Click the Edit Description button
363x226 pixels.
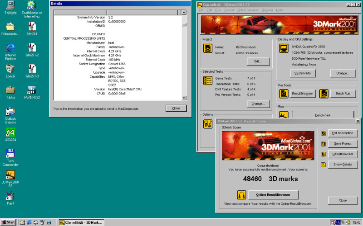click(343, 133)
